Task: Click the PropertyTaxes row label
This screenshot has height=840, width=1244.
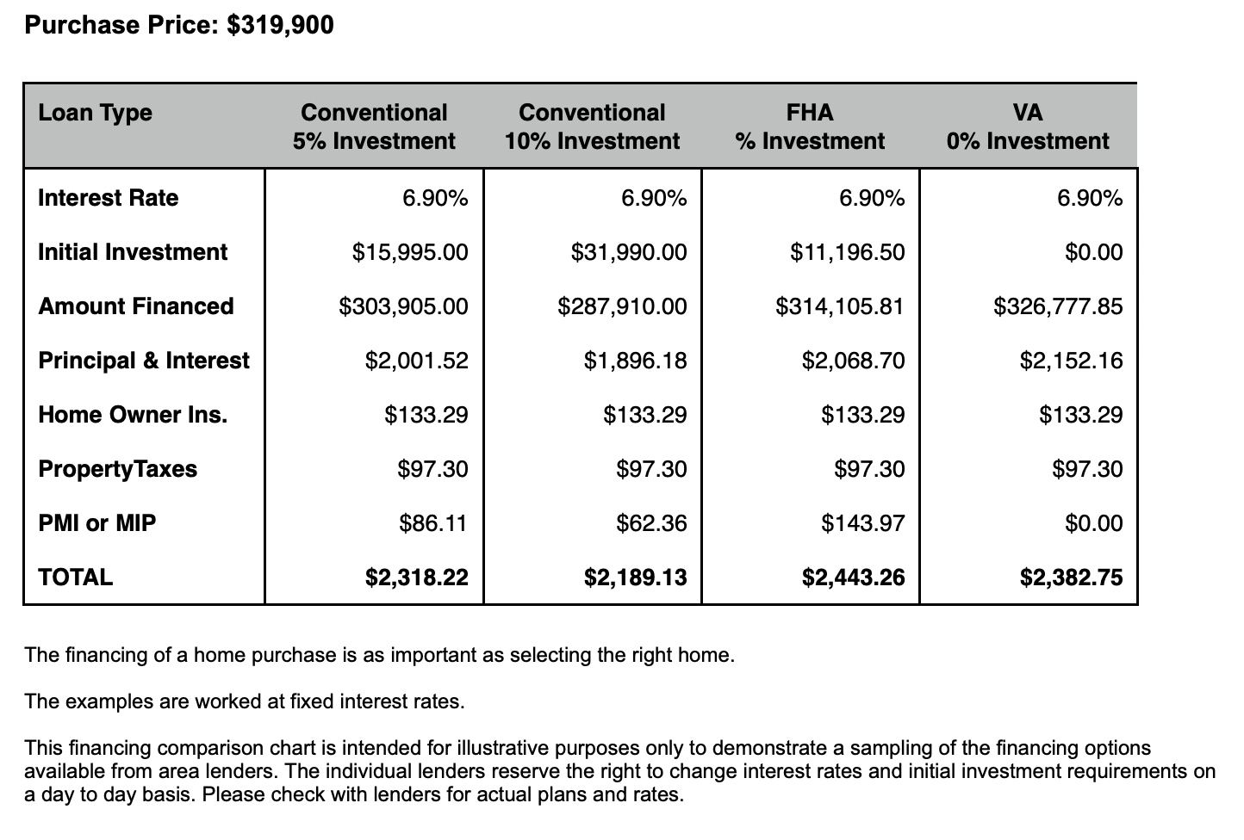Action: point(118,469)
